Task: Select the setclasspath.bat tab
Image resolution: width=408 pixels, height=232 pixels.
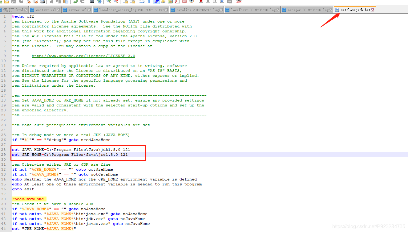Action: point(355,10)
